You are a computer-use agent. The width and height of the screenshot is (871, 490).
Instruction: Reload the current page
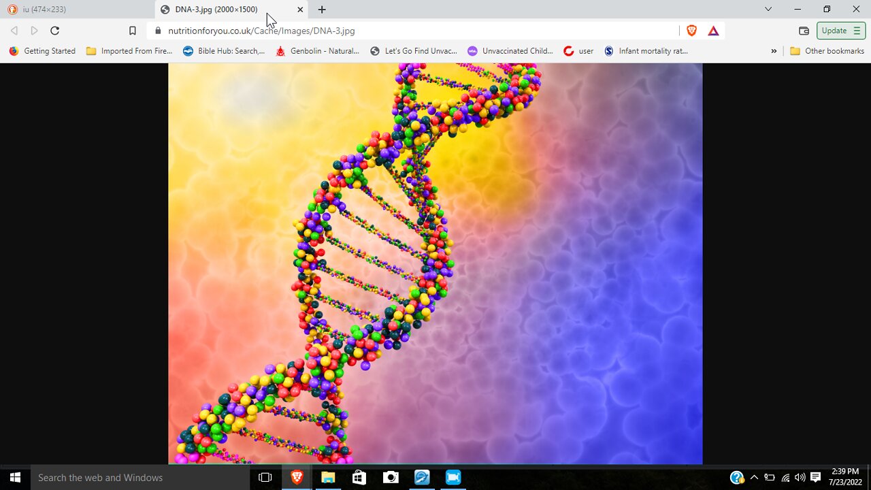(x=55, y=31)
